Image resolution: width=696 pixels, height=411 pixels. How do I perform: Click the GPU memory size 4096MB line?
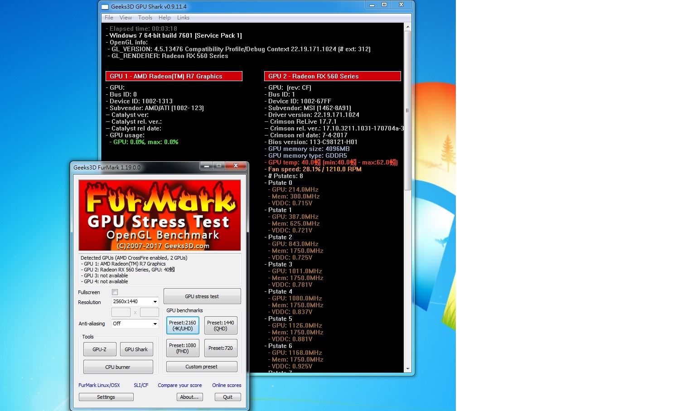click(307, 149)
